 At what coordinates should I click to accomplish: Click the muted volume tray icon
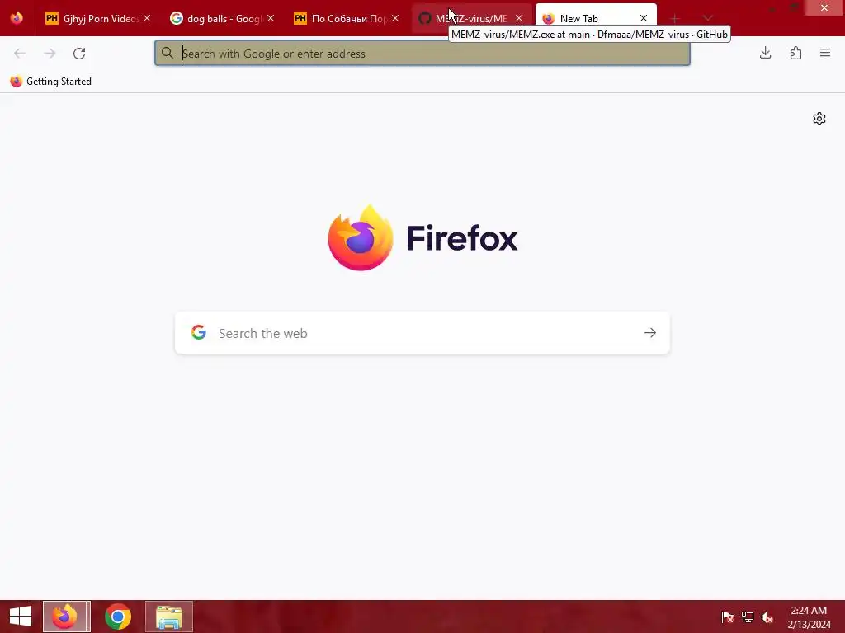point(767,617)
